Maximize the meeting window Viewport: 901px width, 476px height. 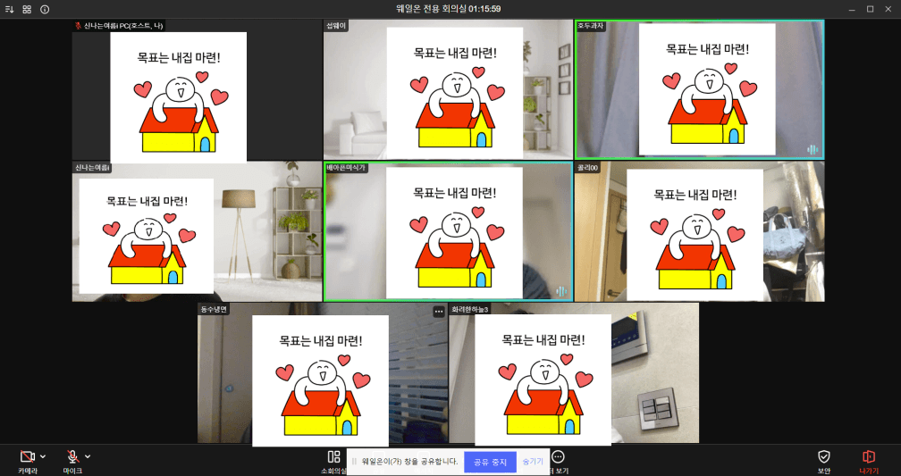tap(870, 9)
